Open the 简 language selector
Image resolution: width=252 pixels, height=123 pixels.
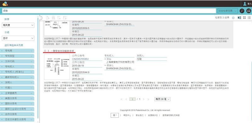click(x=115, y=115)
